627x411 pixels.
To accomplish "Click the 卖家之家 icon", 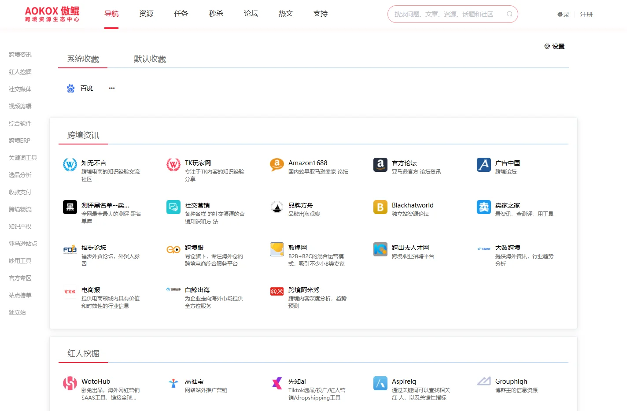I will click(x=484, y=207).
